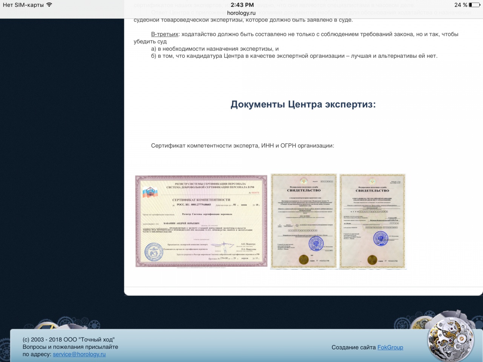Click gold seal on middle Свидетельство document
483x362 pixels.
(x=303, y=259)
